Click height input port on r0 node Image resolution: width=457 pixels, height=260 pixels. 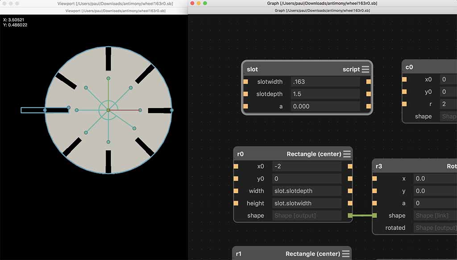click(x=236, y=203)
